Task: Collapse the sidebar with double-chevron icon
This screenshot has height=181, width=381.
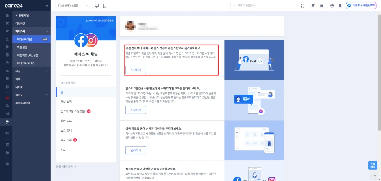Action: click(x=47, y=6)
